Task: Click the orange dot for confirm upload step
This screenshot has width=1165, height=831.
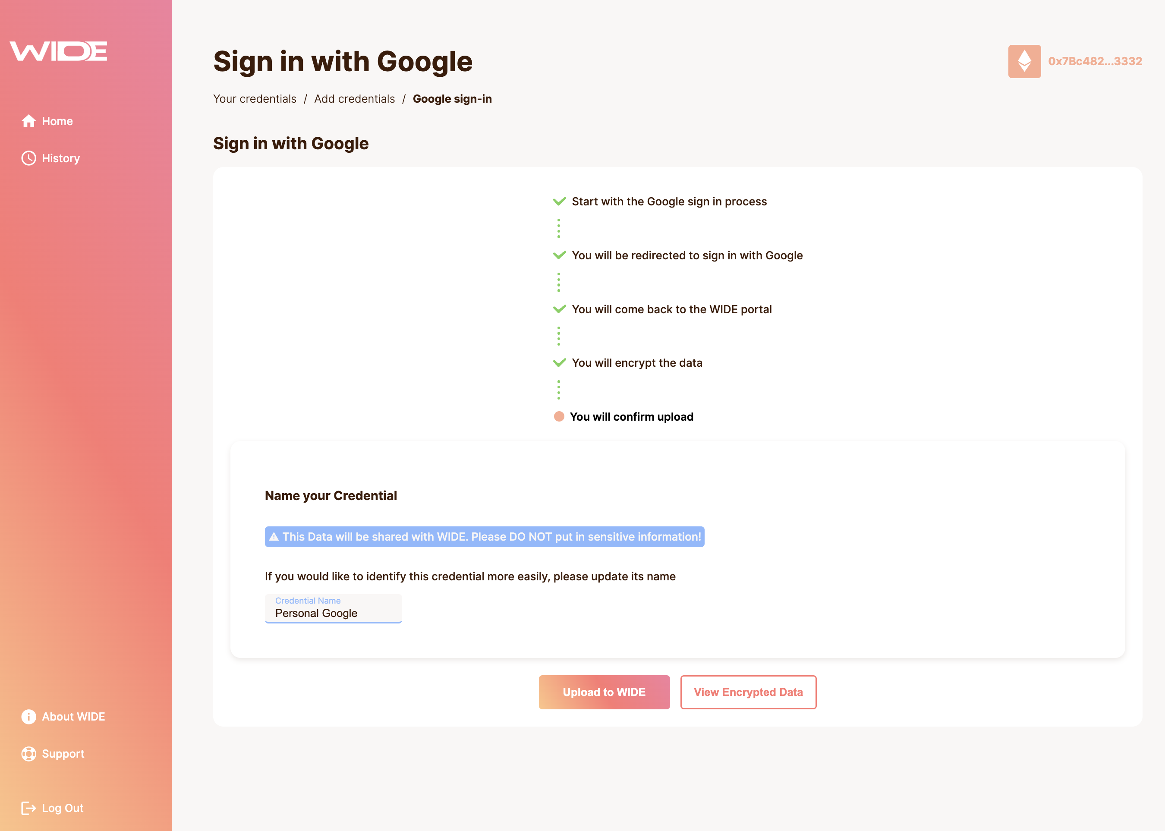Action: click(x=559, y=416)
